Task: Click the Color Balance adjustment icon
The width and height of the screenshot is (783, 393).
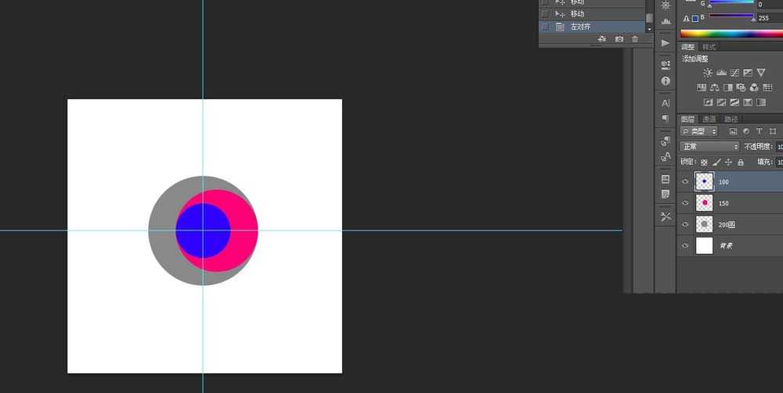Action: click(x=714, y=88)
